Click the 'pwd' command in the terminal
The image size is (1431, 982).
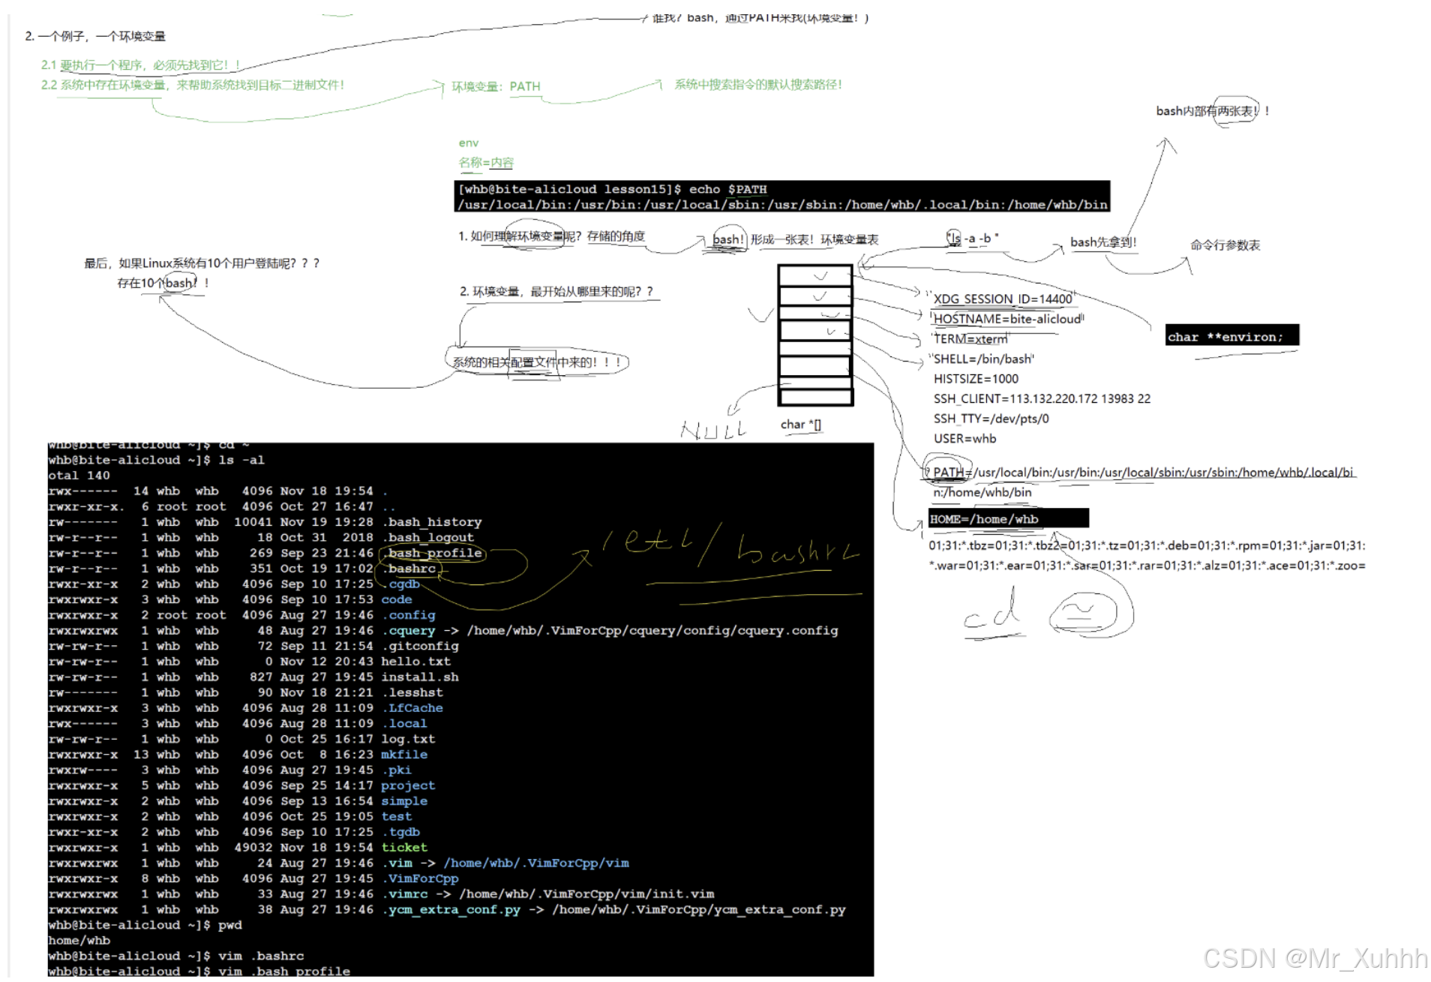(229, 925)
